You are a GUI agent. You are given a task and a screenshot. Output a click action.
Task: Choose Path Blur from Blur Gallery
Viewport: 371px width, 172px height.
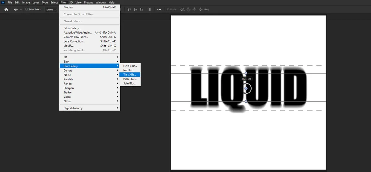click(x=130, y=79)
